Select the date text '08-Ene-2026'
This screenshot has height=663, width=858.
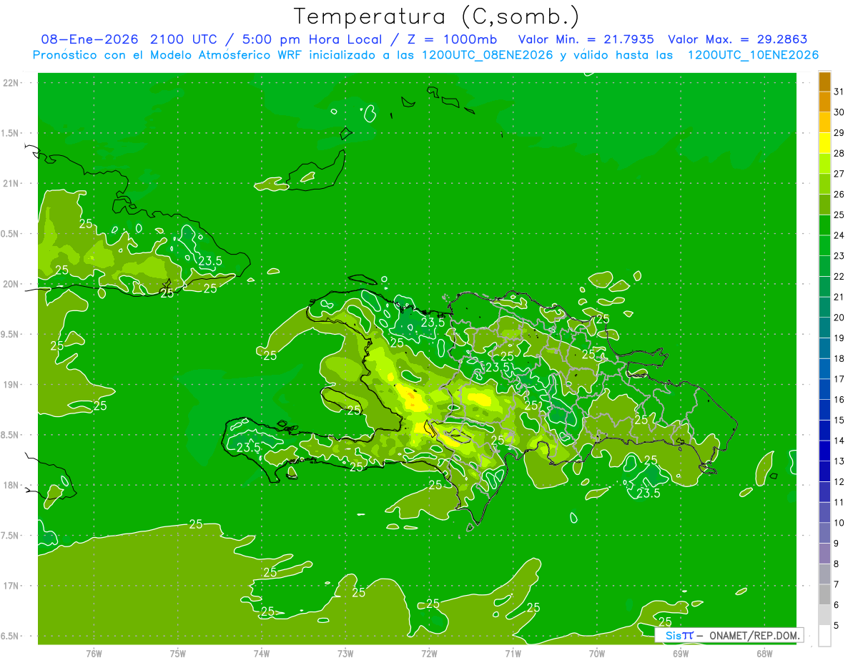point(91,39)
